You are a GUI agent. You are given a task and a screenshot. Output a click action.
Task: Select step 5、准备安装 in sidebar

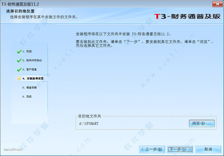click(29, 88)
